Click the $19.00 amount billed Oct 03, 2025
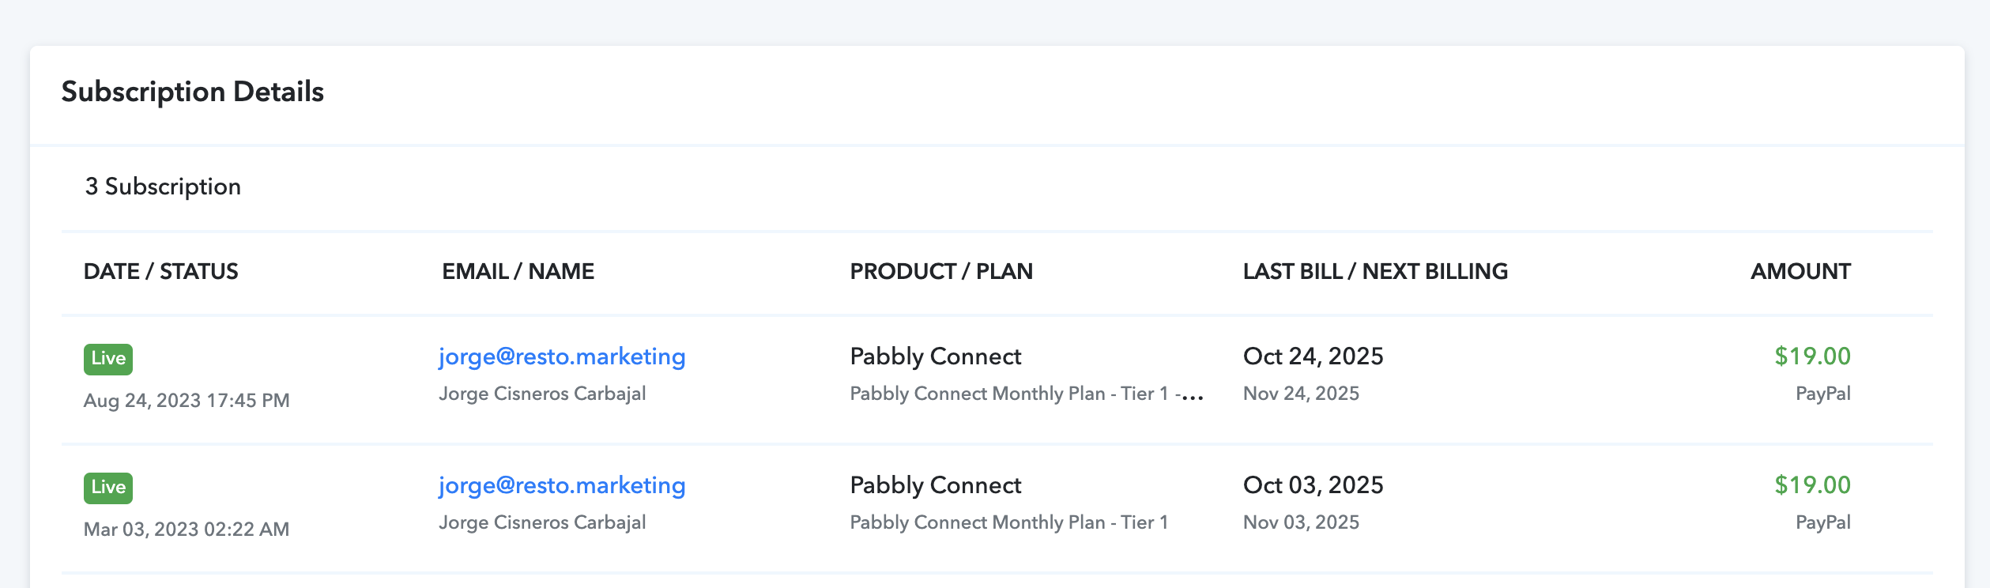 1812,485
